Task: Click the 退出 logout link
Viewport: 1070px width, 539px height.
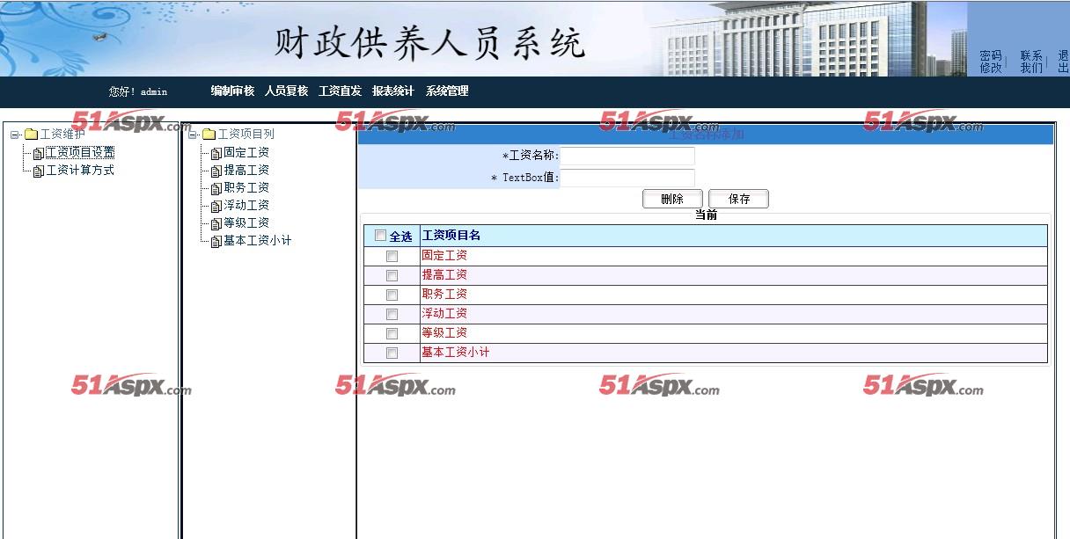Action: point(1064,62)
